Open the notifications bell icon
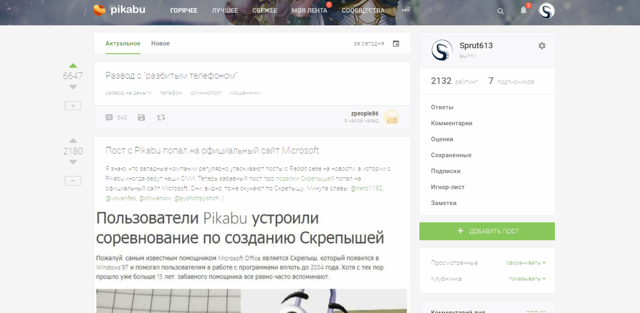Viewport: 640px width, 313px height. coord(524,10)
